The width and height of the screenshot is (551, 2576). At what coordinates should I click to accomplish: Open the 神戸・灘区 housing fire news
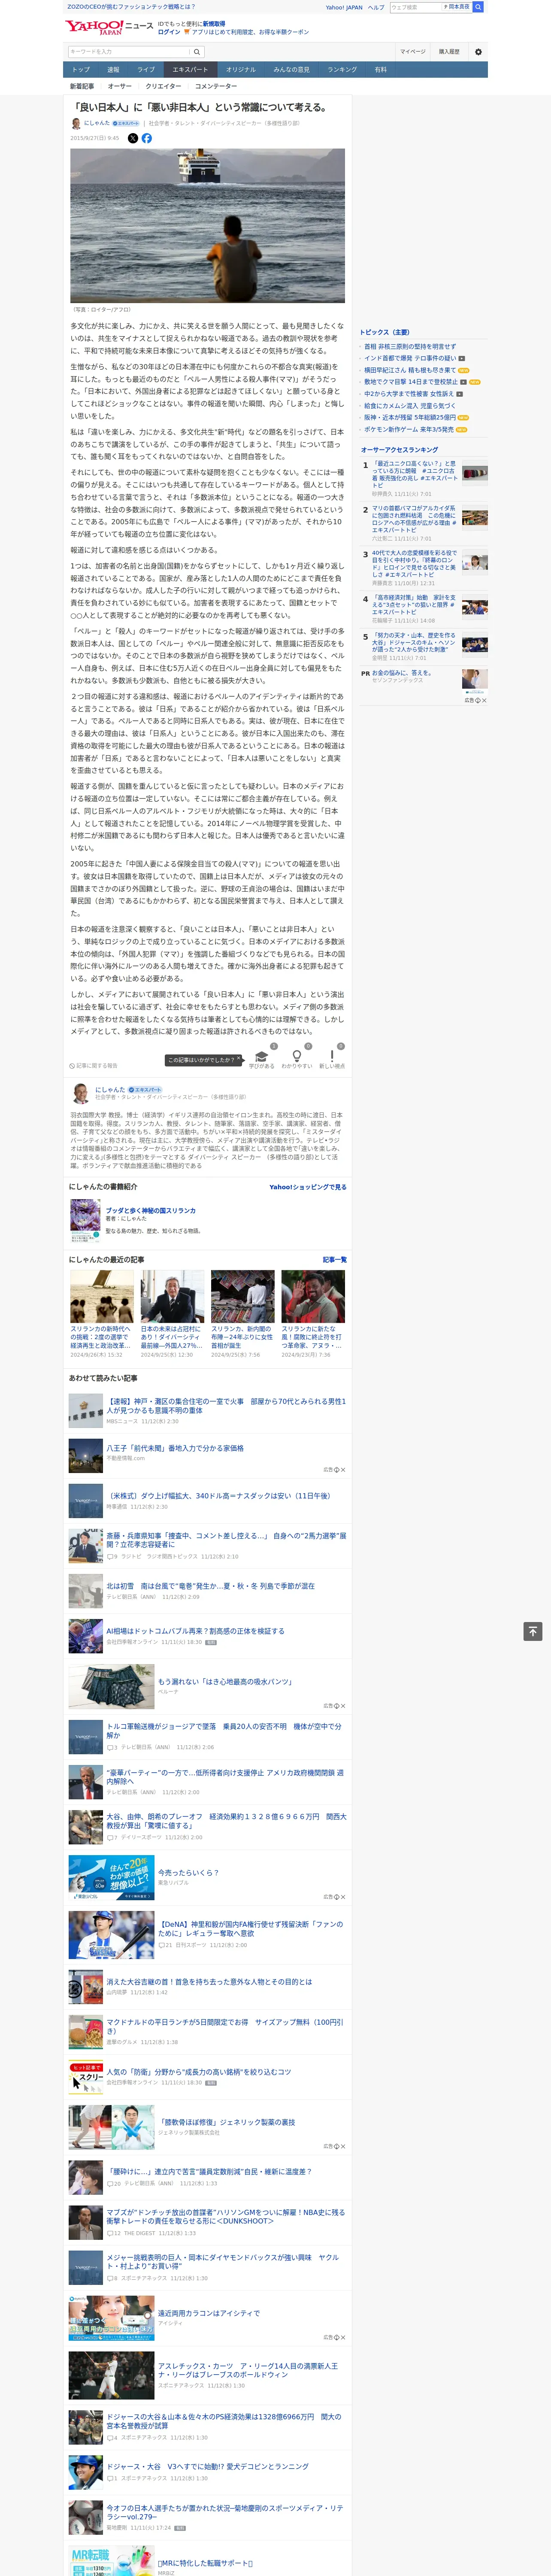tap(226, 1405)
